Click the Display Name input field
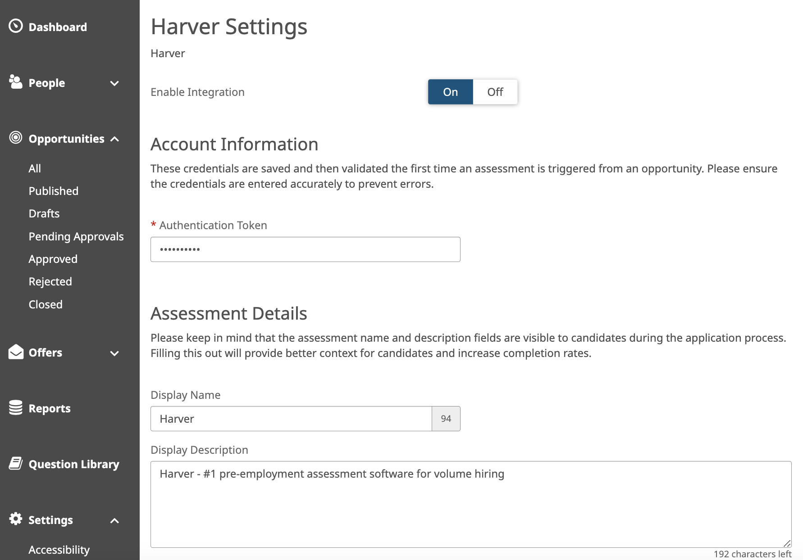Screen dimensions: 803x560 [x=291, y=419]
